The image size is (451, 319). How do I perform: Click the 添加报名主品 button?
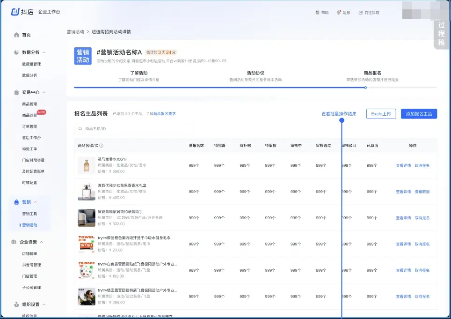point(419,114)
